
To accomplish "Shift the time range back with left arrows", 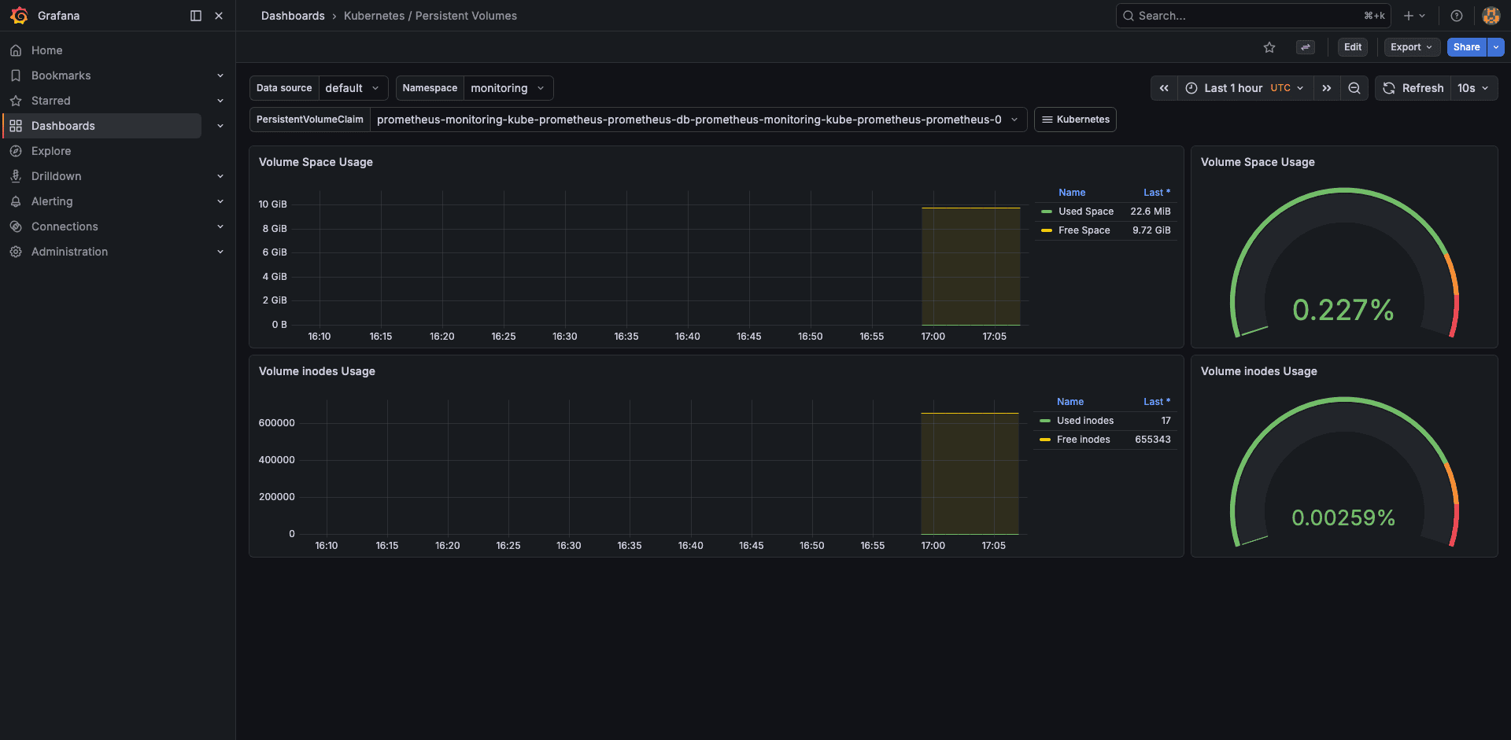I will coord(1164,87).
